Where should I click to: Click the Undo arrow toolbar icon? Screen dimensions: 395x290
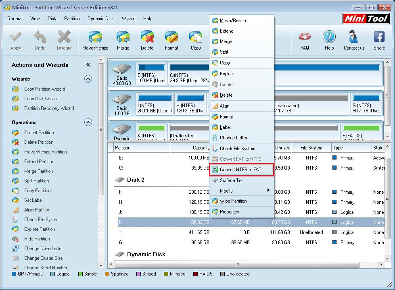pos(40,38)
